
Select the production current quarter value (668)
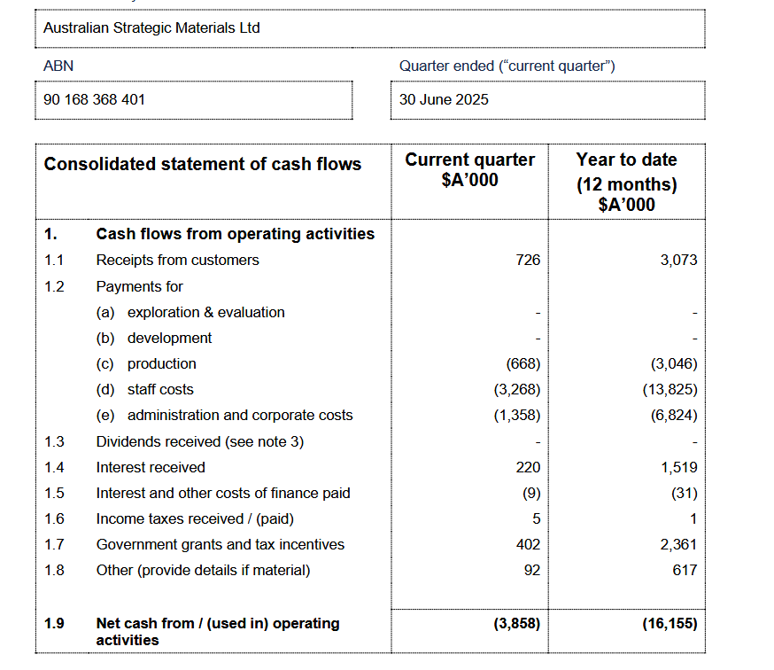coord(522,363)
